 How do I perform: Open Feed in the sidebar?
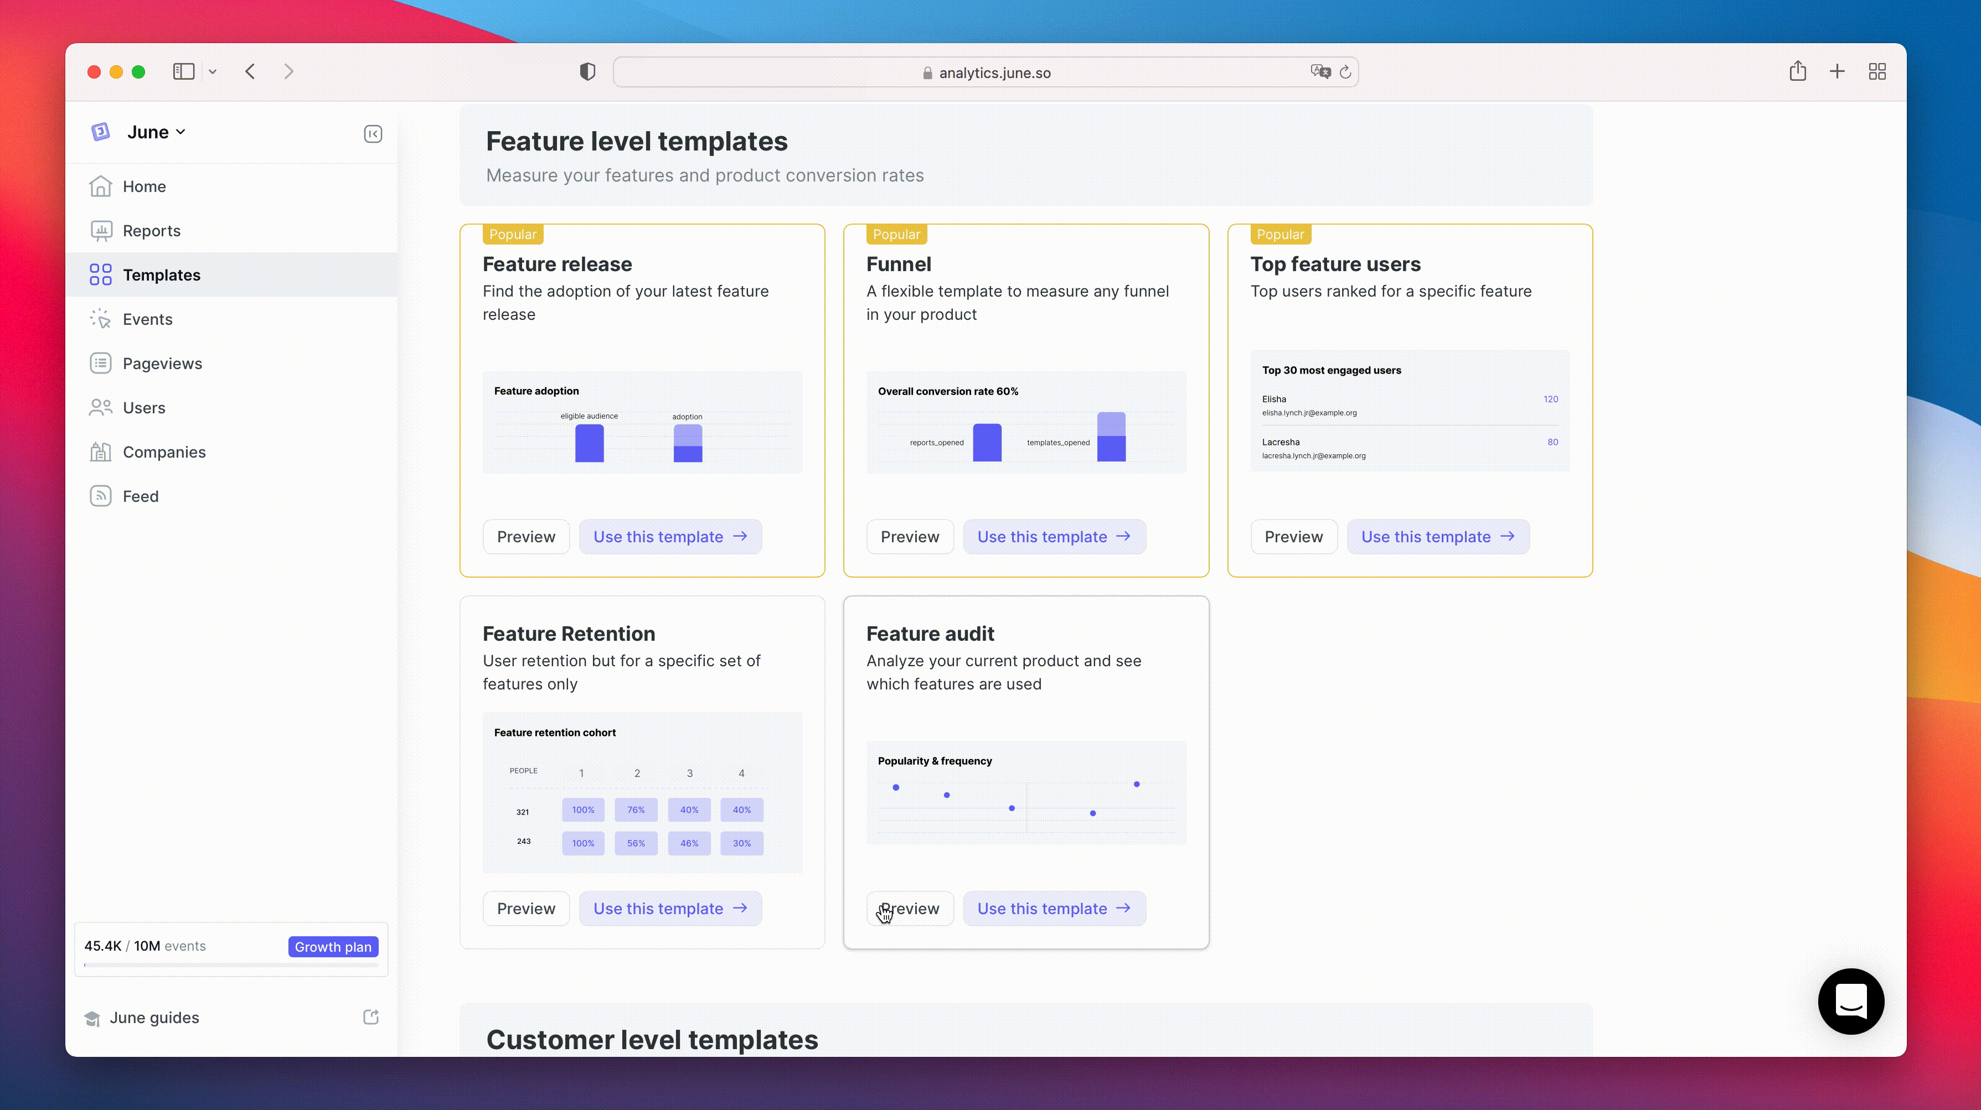pyautogui.click(x=231, y=496)
